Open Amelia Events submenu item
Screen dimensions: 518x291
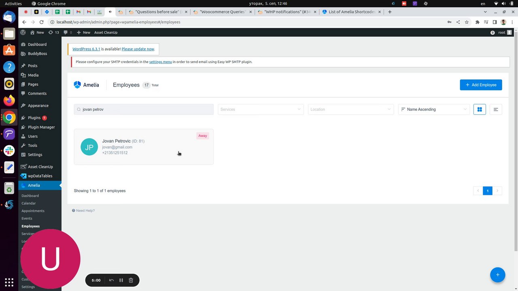[27, 219]
